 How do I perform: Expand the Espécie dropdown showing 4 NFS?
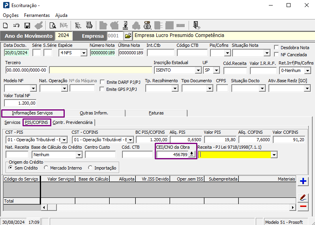[x=84, y=53]
